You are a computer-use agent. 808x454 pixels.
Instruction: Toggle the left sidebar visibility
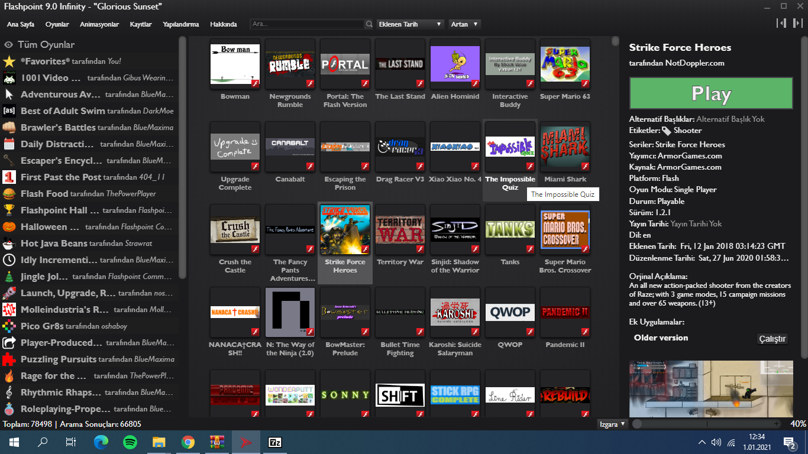(782, 23)
